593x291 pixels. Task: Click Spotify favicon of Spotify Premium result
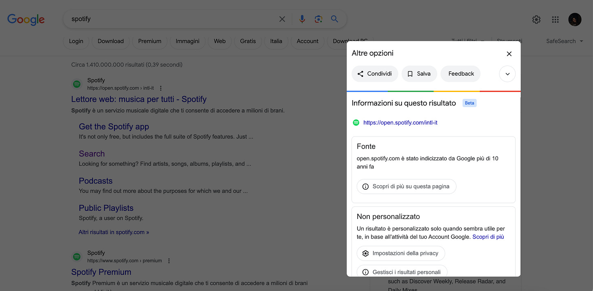[77, 257]
